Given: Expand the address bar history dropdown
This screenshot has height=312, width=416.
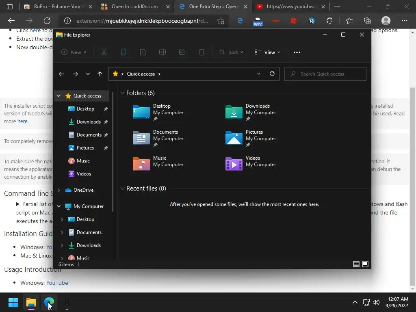Looking at the screenshot, I should pos(259,74).
